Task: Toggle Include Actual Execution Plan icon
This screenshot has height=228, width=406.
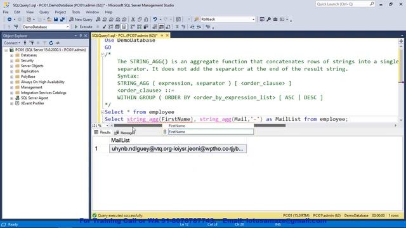Action: click(x=133, y=27)
